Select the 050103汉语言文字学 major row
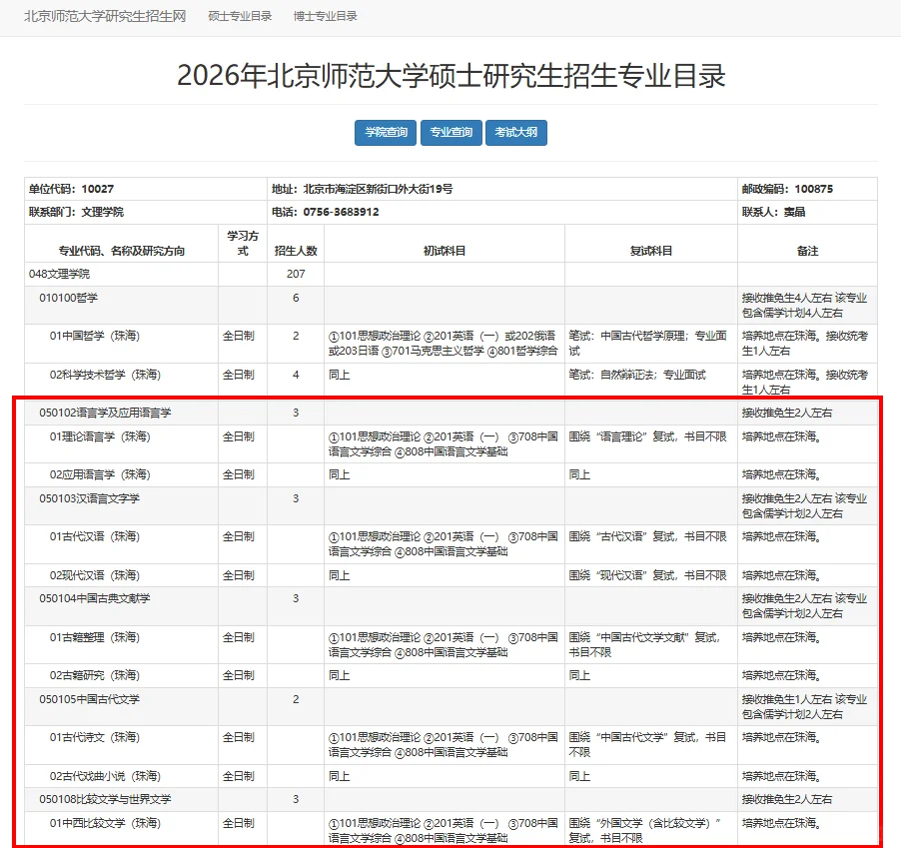Screen dimensions: 901x848 [x=451, y=505]
